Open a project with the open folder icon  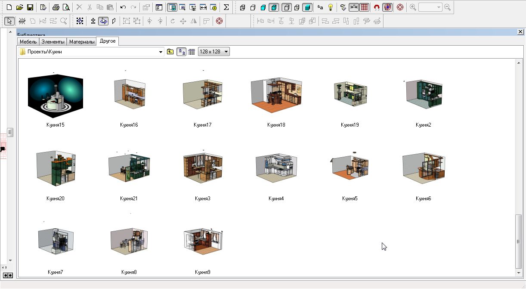click(19, 7)
